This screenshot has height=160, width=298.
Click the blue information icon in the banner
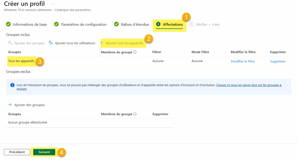pyautogui.click(x=12, y=85)
